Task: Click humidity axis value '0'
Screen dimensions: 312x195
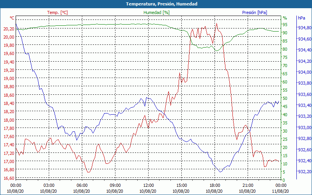Action: tap(284, 180)
